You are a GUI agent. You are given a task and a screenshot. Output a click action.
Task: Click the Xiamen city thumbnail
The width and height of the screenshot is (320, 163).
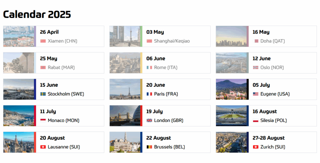tap(18, 36)
